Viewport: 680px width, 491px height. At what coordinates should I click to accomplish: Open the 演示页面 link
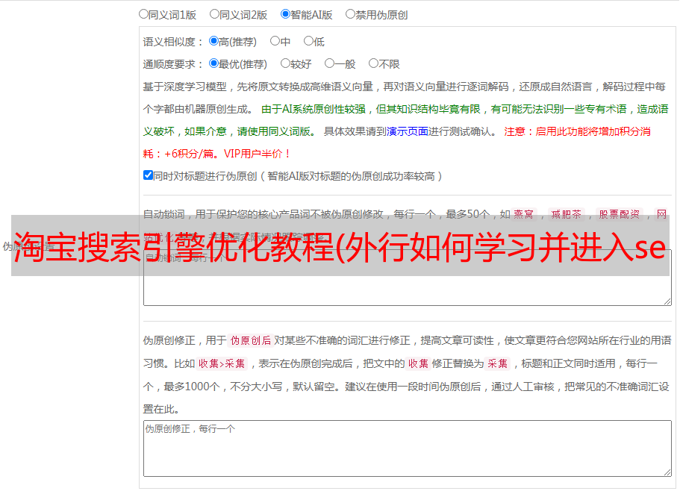point(408,131)
